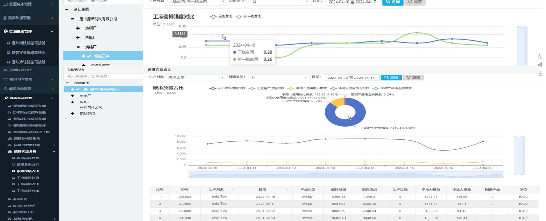Click lower 查询 button in 碳排实绩占比
Screen dimensions: 546x221
pos(391,78)
